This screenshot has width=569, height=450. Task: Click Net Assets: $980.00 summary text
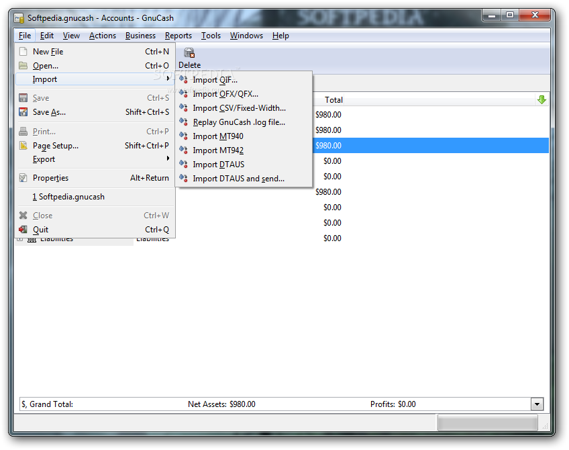click(221, 404)
